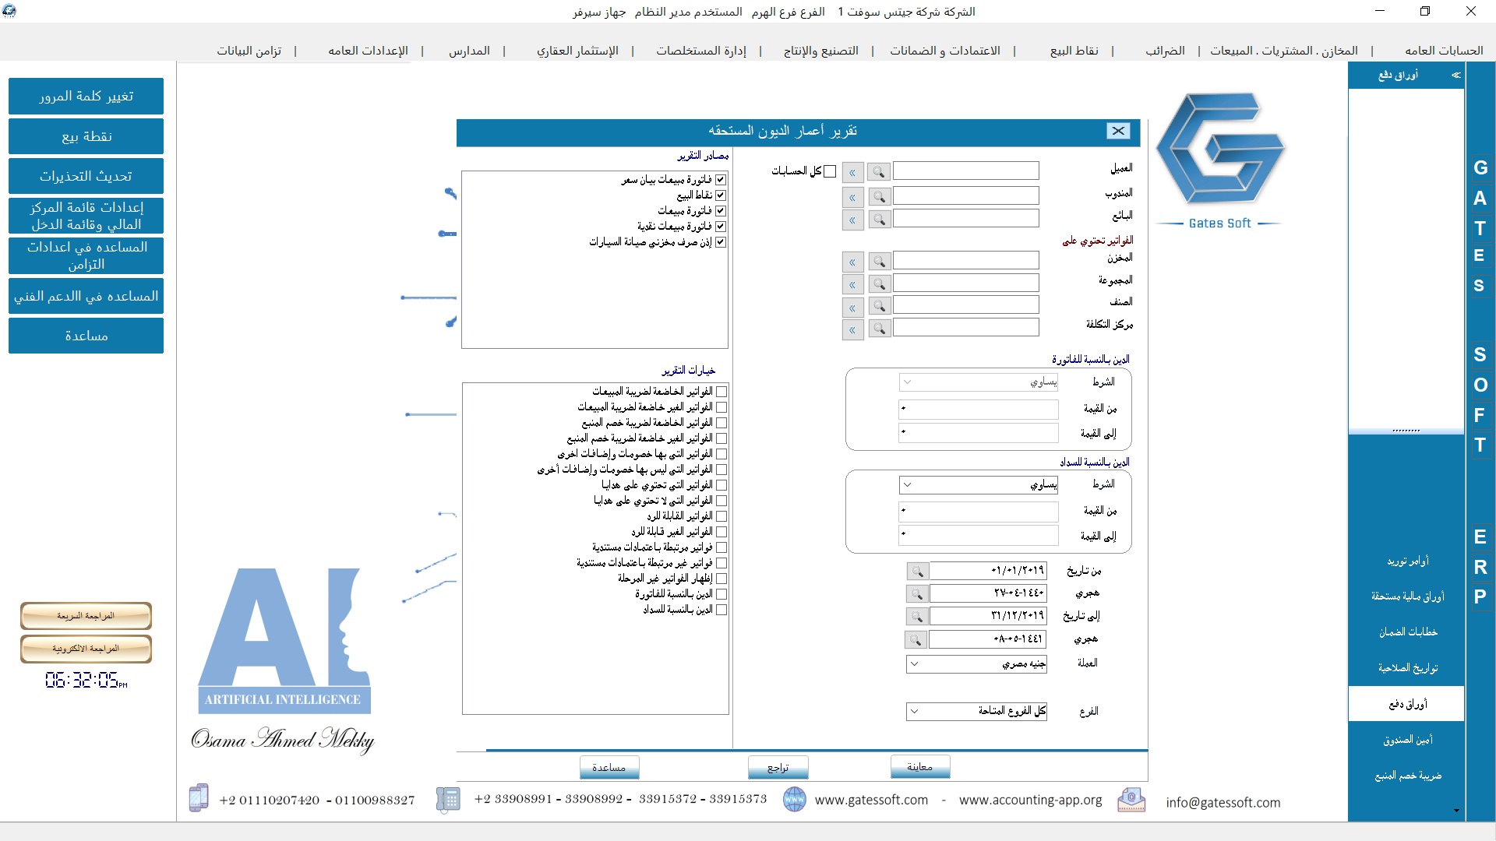The width and height of the screenshot is (1496, 841).
Task: Select أوامر توريد in side panel
Action: [1407, 561]
